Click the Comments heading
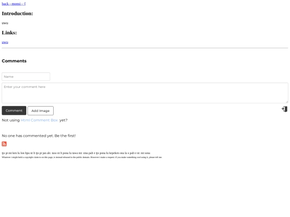290x217 pixels. tap(15, 61)
